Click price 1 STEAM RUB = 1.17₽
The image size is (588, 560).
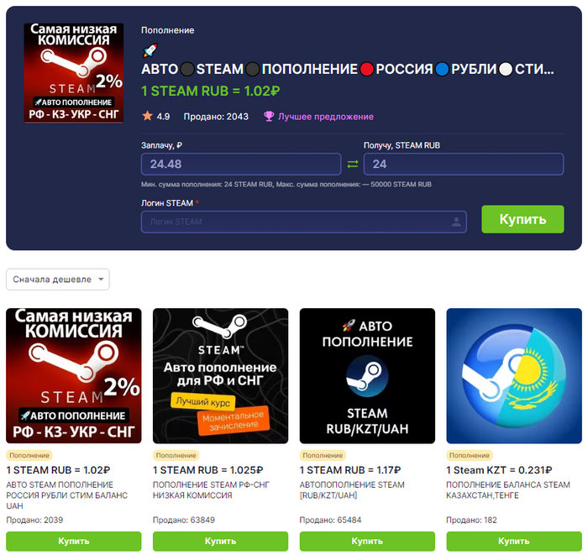coord(350,470)
